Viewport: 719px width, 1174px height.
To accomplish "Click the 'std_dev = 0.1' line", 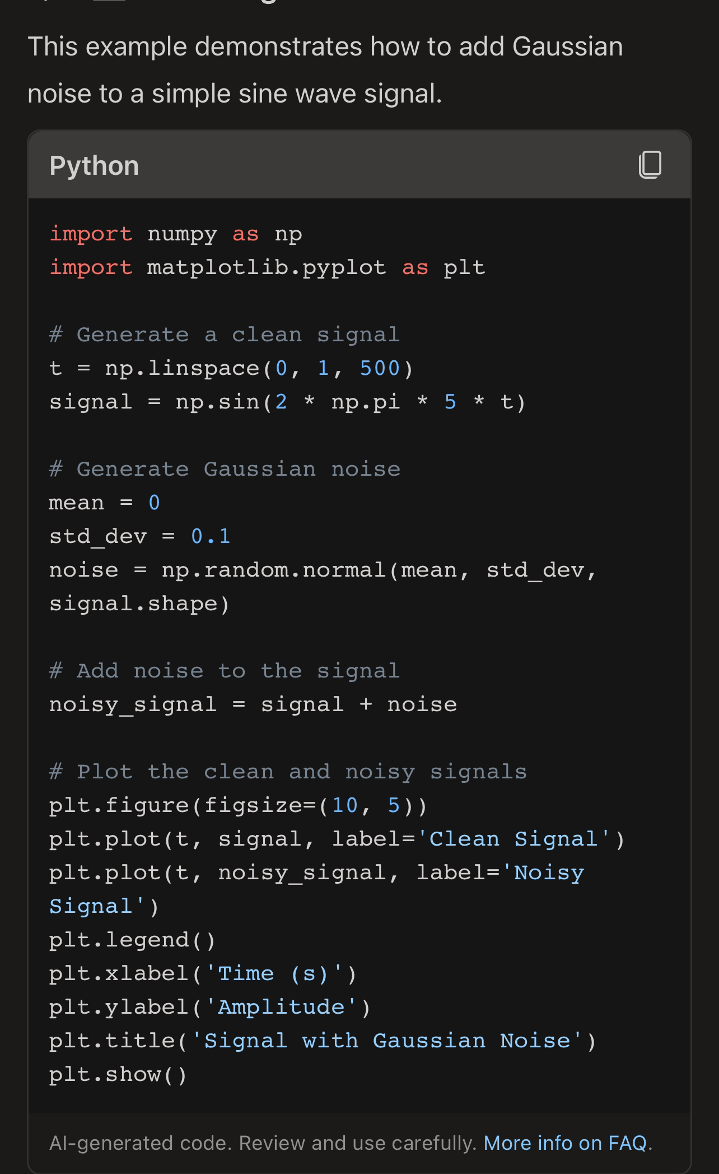I will tap(139, 536).
